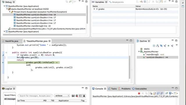Toggle hide fields in Outline

tap(161, 46)
